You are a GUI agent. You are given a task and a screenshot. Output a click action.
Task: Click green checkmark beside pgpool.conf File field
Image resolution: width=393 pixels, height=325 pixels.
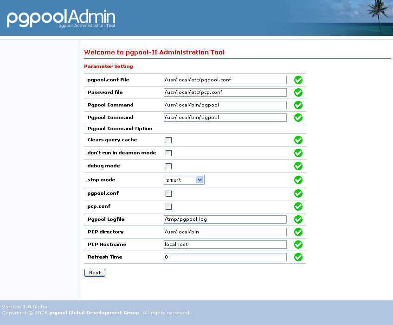(298, 80)
